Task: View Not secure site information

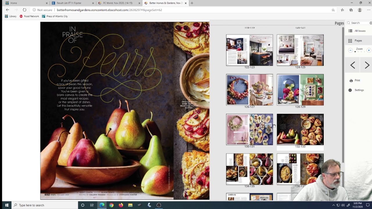Action: 42,10
